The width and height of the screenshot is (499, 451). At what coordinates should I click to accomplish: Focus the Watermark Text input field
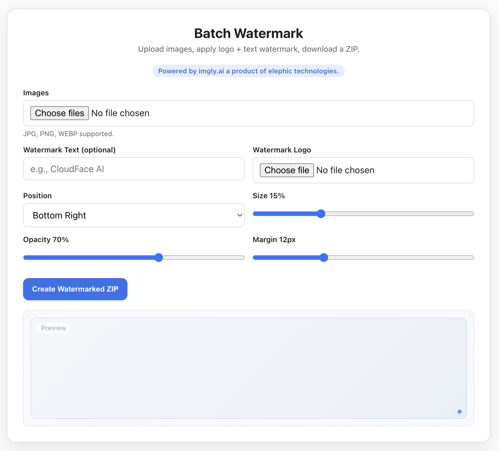pos(133,169)
